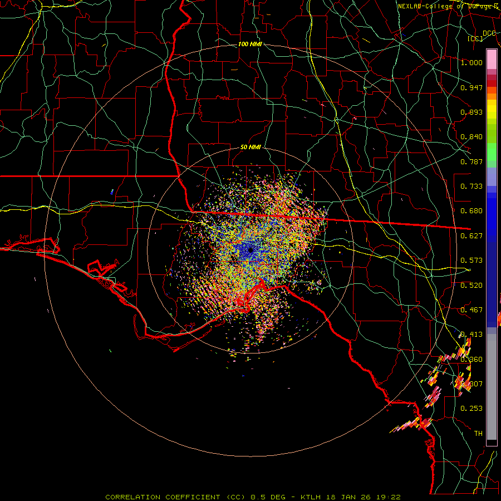Select the 0.520 scale value

tap(471, 286)
